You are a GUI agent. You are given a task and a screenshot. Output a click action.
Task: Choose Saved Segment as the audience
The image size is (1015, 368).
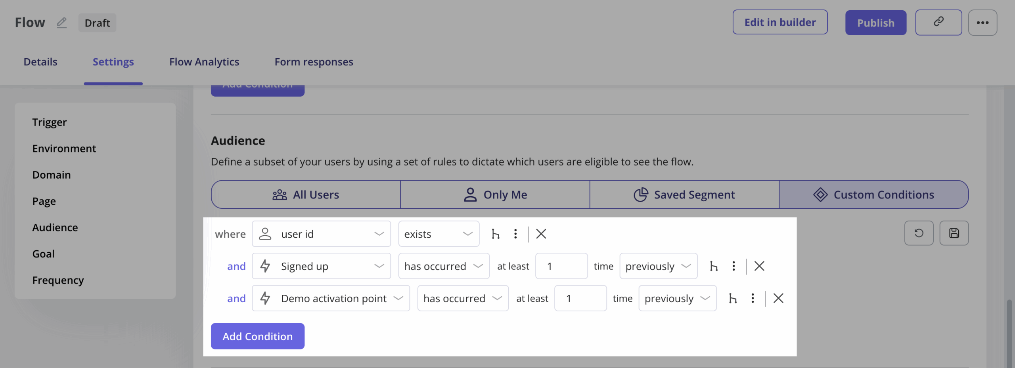pyautogui.click(x=684, y=194)
